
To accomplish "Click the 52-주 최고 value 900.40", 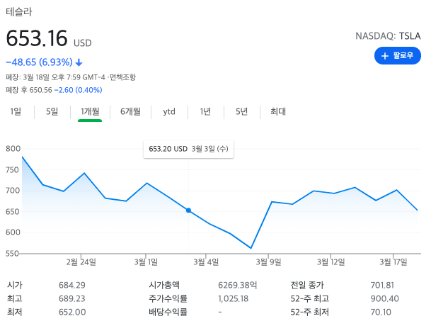I will point(384,298).
